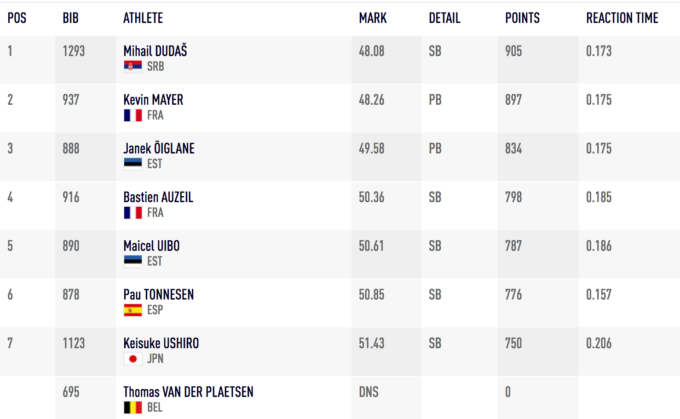Click the Serbia flag icon under Mihail Dudaš
The image size is (680, 419).
click(x=133, y=67)
